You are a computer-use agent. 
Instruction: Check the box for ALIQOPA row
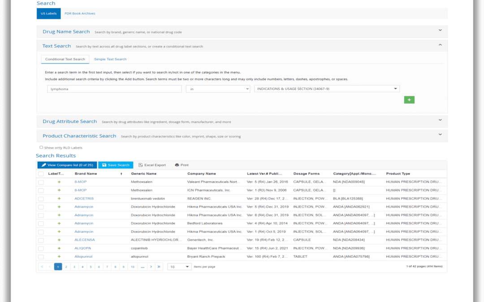(41, 248)
